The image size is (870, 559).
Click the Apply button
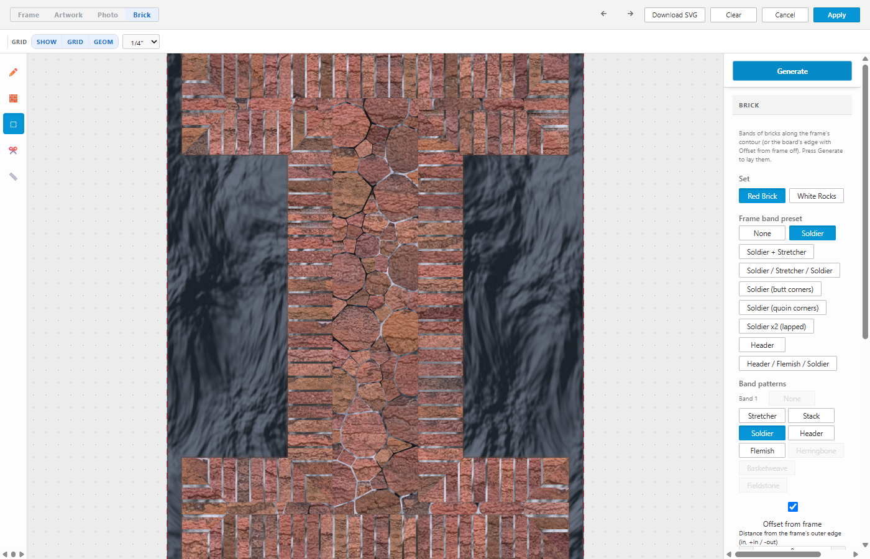(836, 15)
